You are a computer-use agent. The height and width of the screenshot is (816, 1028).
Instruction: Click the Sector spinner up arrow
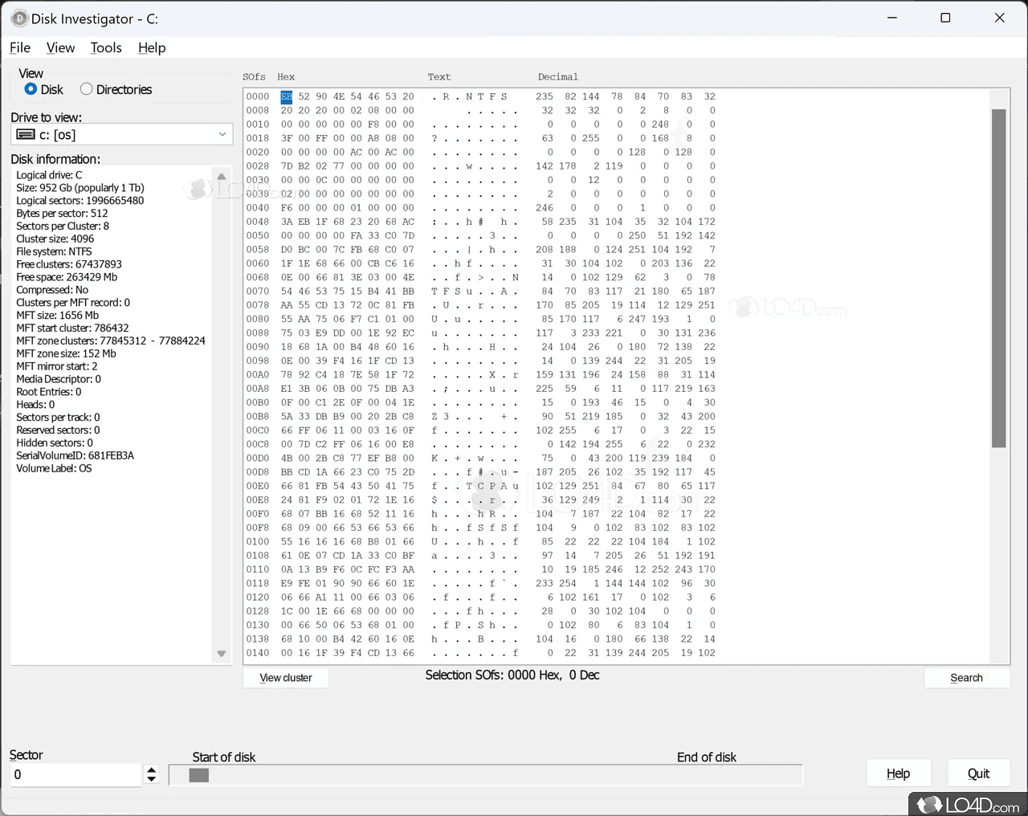(x=151, y=769)
